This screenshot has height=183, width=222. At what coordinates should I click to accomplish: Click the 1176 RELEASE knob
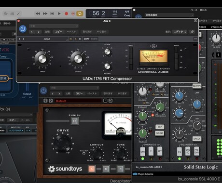[x=107, y=66]
